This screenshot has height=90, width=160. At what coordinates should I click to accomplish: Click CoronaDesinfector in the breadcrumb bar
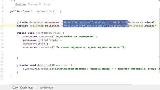tap(23, 87)
